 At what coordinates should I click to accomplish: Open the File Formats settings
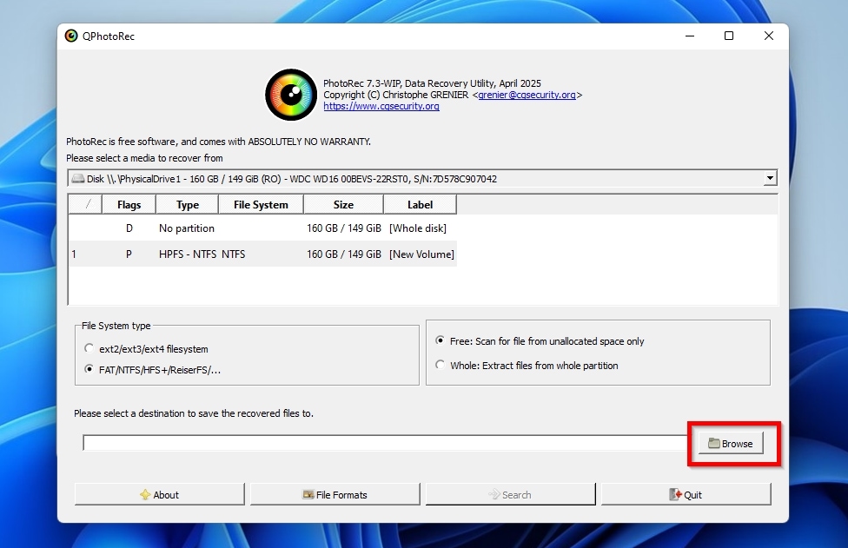click(x=335, y=493)
